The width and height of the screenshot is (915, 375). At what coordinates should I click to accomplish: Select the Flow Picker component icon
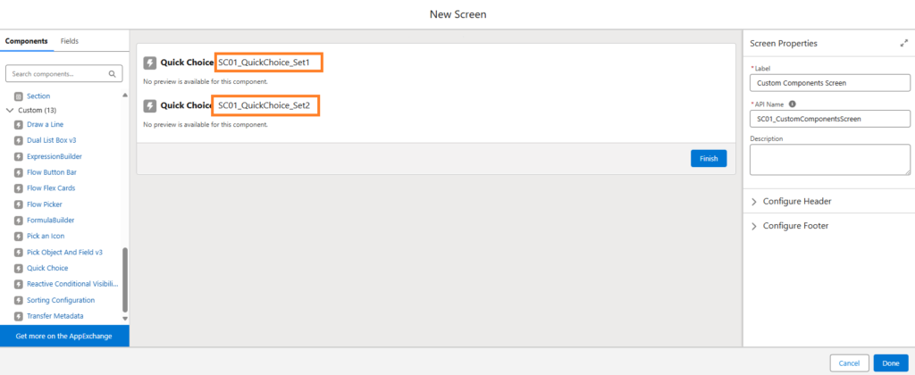pyautogui.click(x=19, y=204)
